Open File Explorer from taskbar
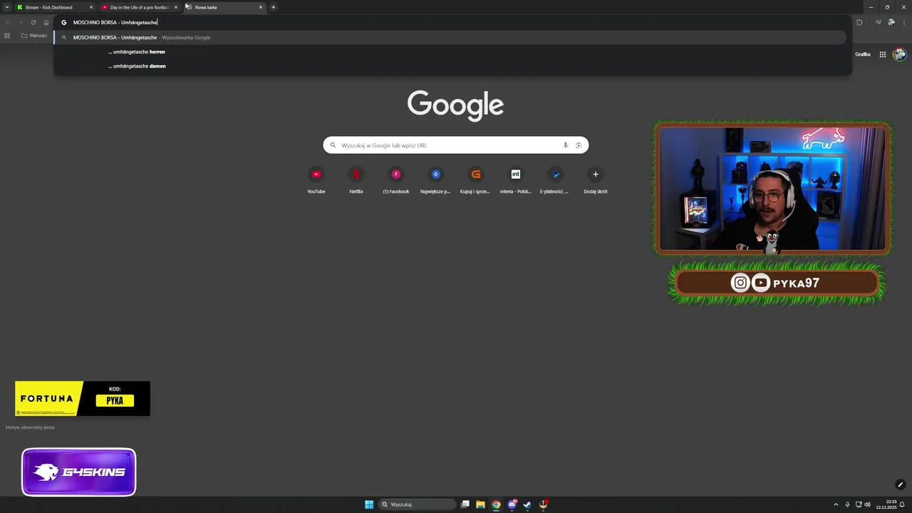Image resolution: width=912 pixels, height=513 pixels. (x=480, y=504)
